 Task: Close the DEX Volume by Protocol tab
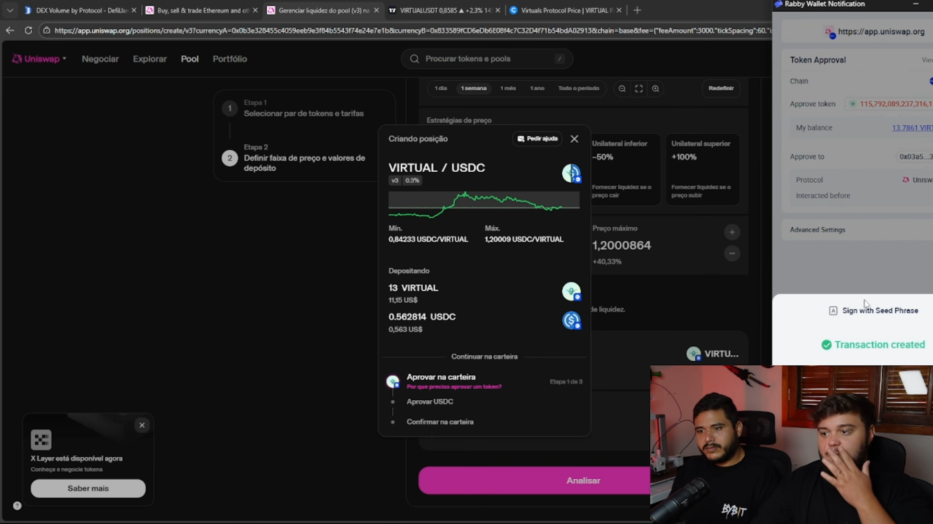(x=134, y=11)
